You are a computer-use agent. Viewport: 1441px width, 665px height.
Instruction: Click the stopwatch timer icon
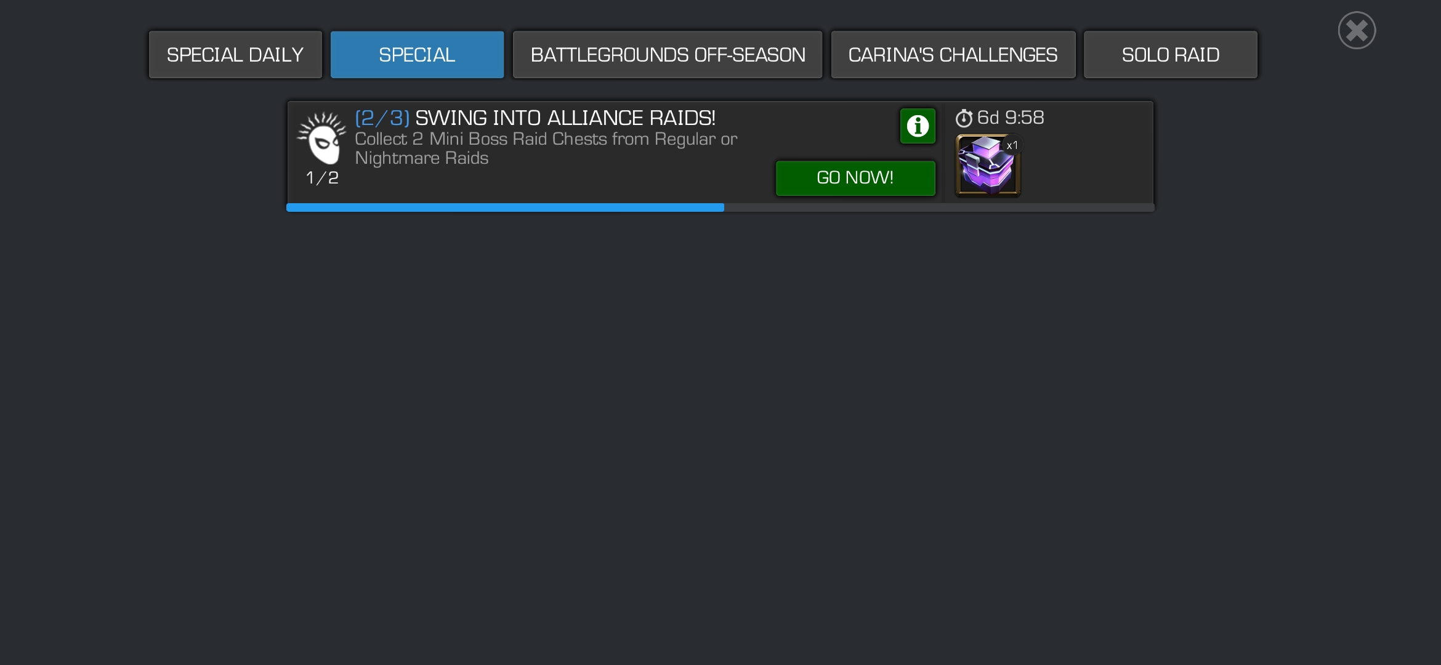[x=964, y=118]
